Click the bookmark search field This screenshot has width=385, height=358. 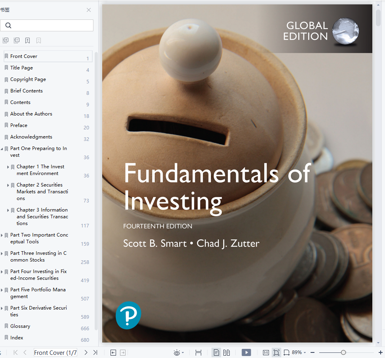click(x=47, y=25)
